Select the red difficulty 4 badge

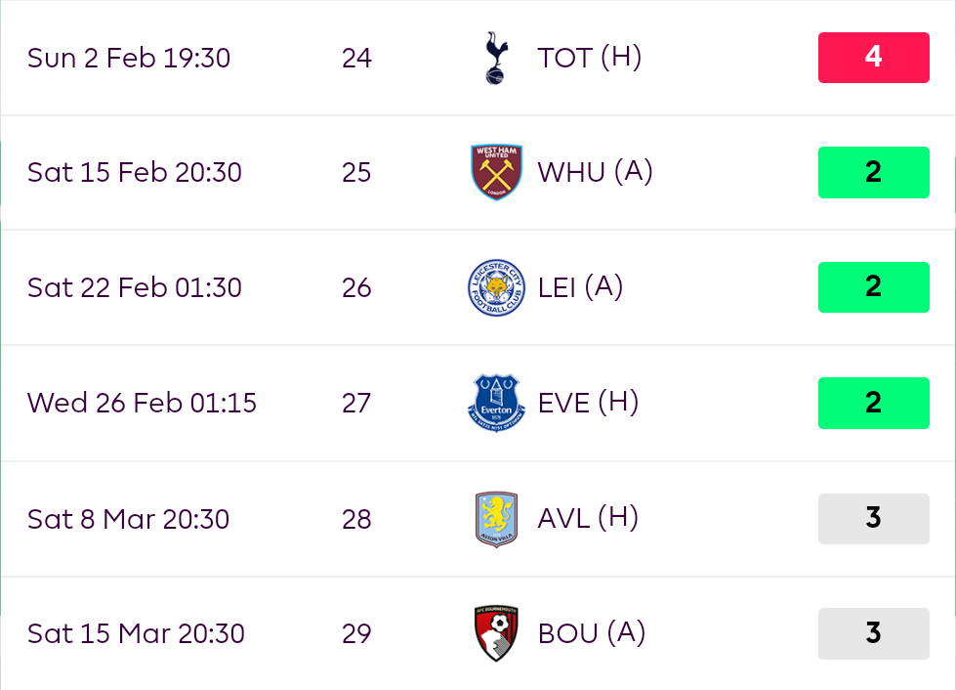point(873,58)
